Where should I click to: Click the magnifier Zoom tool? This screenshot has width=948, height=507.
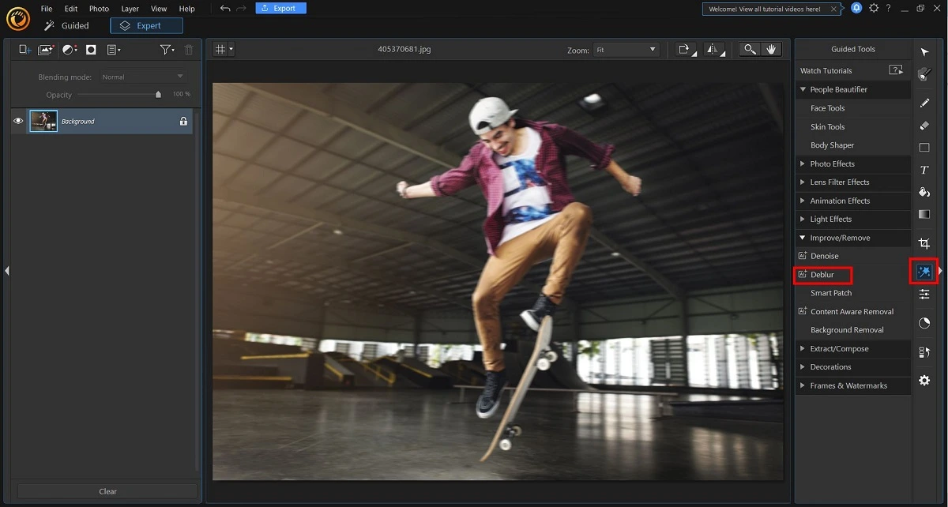click(750, 49)
